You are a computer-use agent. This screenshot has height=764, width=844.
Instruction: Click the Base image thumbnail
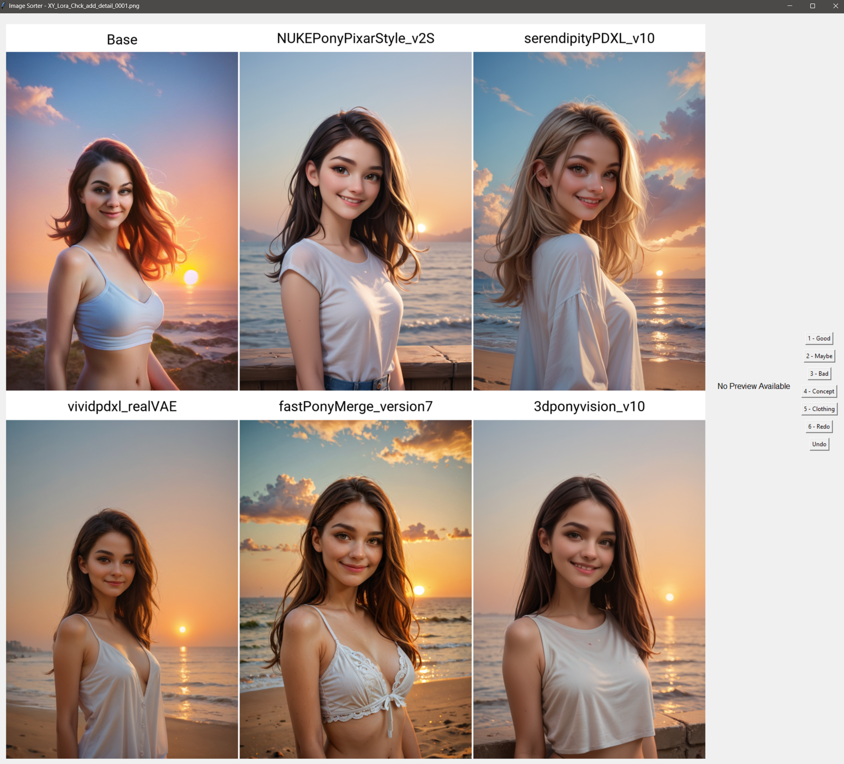122,221
